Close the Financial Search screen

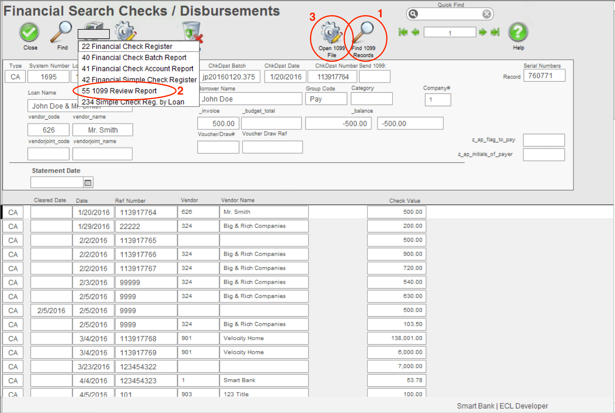(29, 32)
